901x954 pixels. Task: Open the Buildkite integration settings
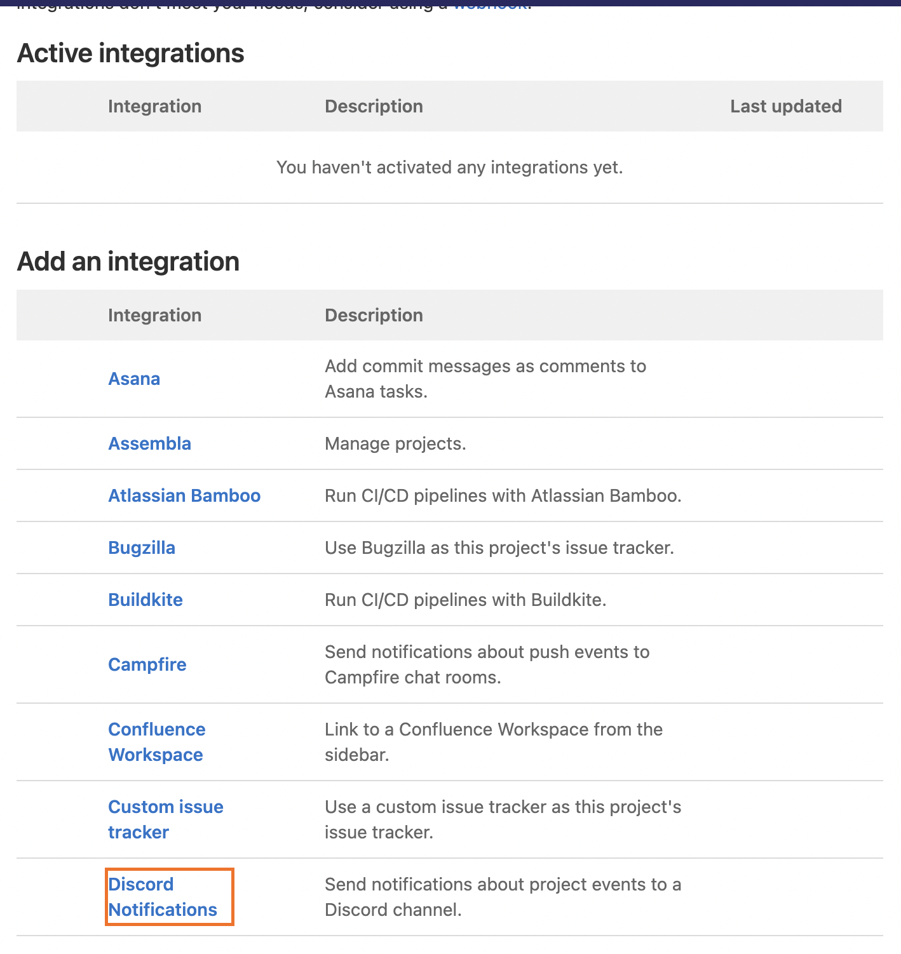click(146, 600)
